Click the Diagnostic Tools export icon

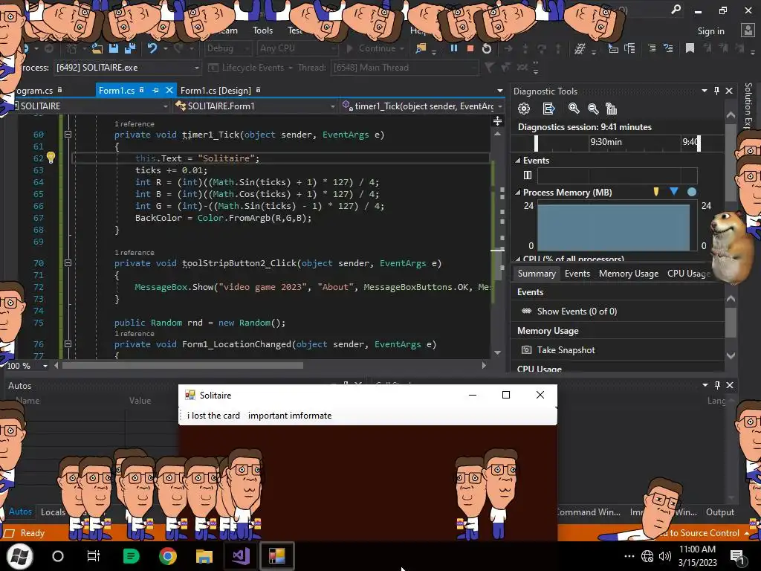coord(548,109)
